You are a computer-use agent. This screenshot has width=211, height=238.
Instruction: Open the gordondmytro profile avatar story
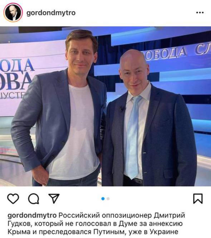(13, 13)
